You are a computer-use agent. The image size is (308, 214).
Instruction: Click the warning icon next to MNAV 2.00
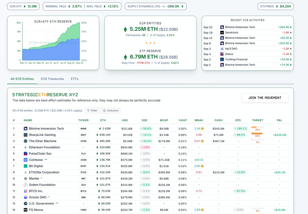(x=202, y=166)
